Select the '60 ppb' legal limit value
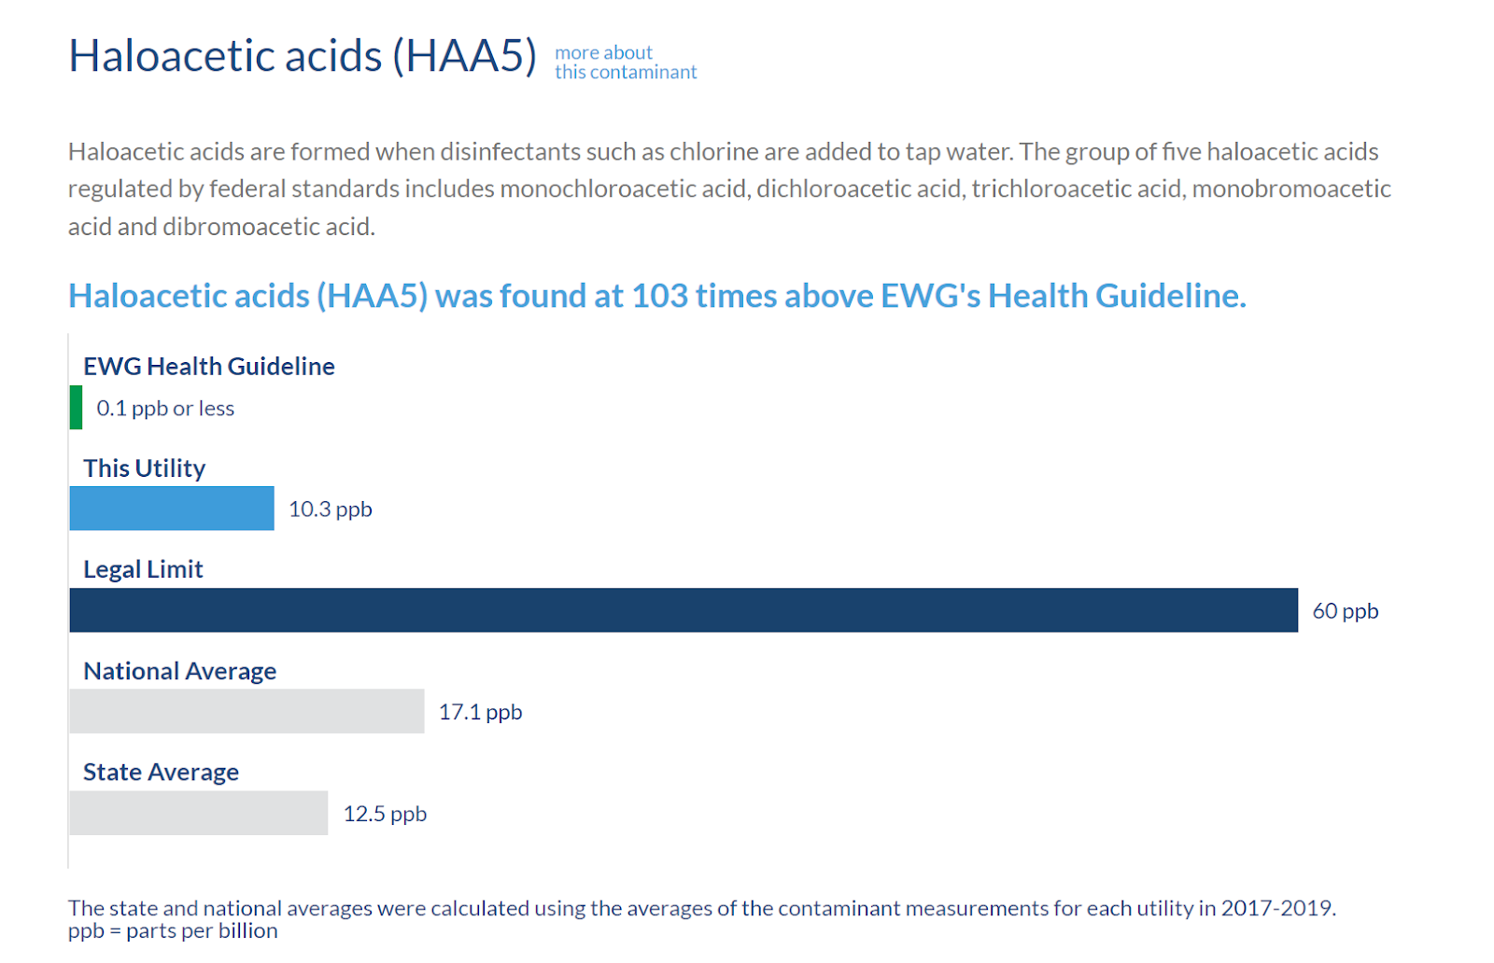The height and width of the screenshot is (963, 1494). (1346, 611)
